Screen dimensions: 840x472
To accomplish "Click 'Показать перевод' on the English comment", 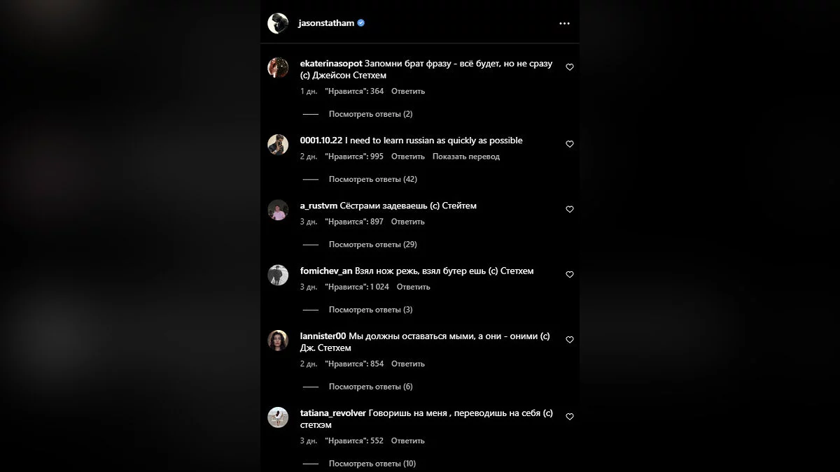I will coord(466,157).
